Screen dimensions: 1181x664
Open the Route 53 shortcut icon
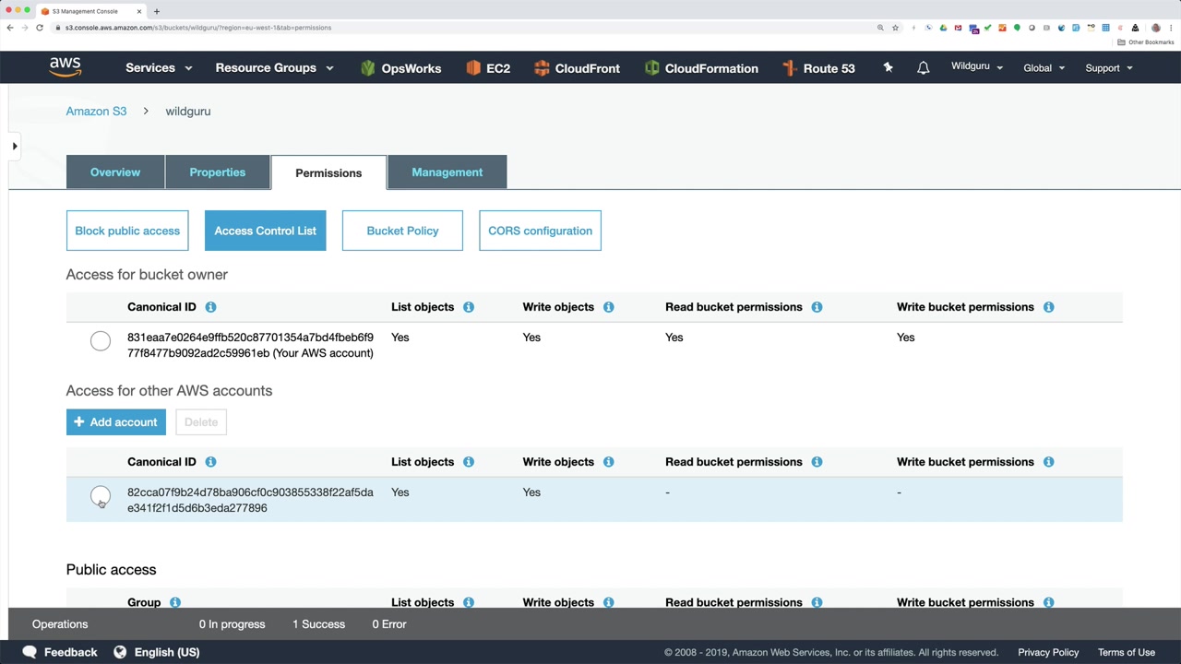[x=789, y=68]
